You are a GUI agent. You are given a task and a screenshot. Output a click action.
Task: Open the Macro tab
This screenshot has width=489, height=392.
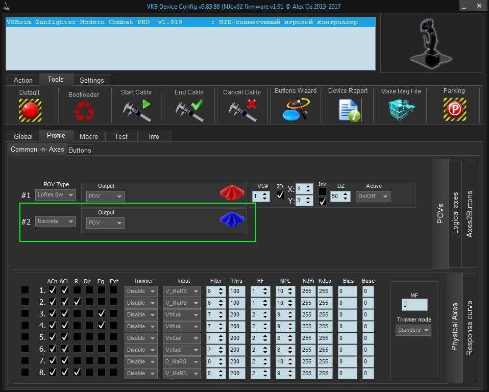coord(89,136)
